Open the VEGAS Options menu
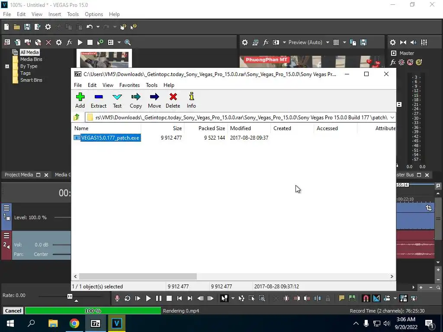This screenshot has width=443, height=332. (94, 14)
